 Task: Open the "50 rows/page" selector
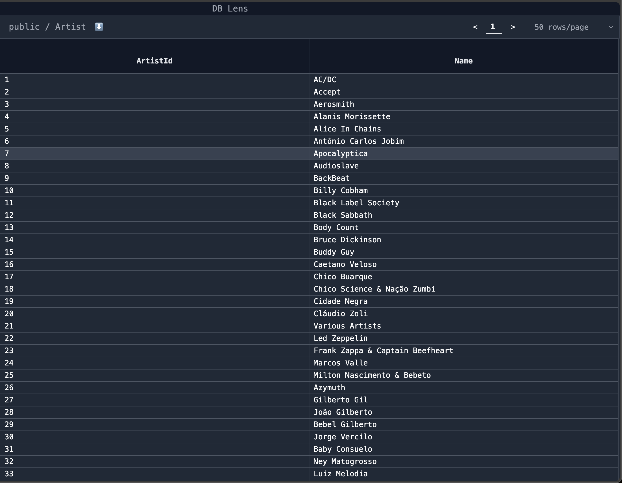[x=561, y=27]
